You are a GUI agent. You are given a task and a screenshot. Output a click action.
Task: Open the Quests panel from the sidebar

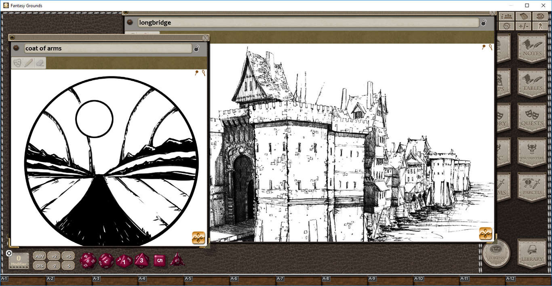click(x=532, y=117)
